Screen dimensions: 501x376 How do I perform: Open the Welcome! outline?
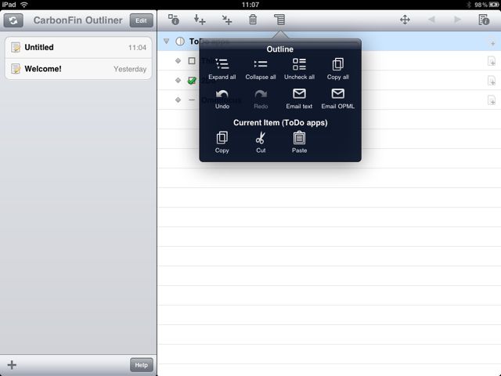click(78, 69)
